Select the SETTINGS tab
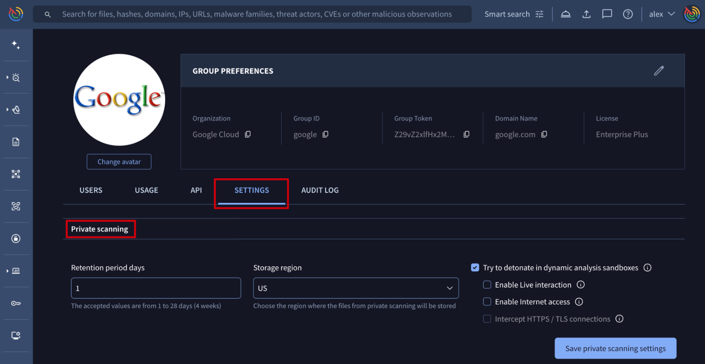 [x=252, y=190]
